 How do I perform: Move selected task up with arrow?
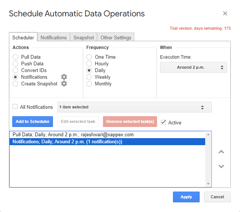pyautogui.click(x=221, y=152)
